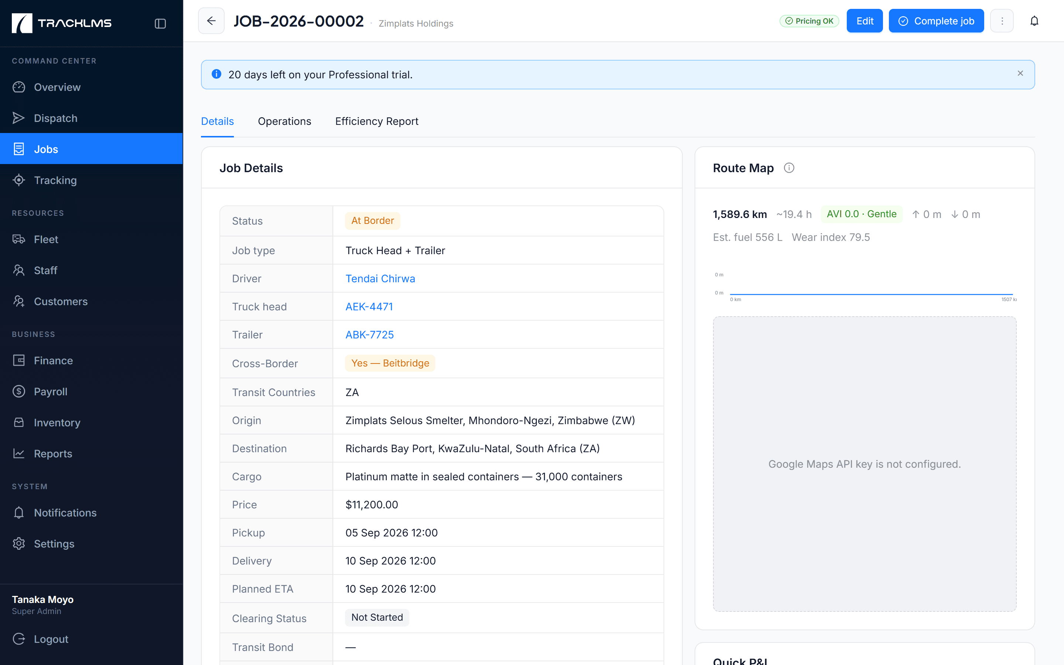Click Zimplats Holdings customer name
The width and height of the screenshot is (1064, 665).
pyautogui.click(x=416, y=23)
